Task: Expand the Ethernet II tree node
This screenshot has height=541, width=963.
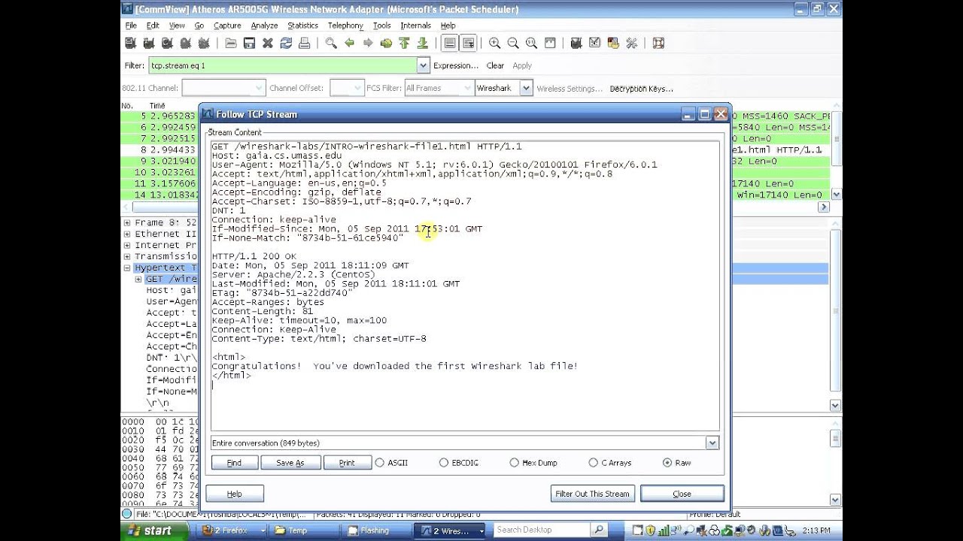Action: [127, 234]
